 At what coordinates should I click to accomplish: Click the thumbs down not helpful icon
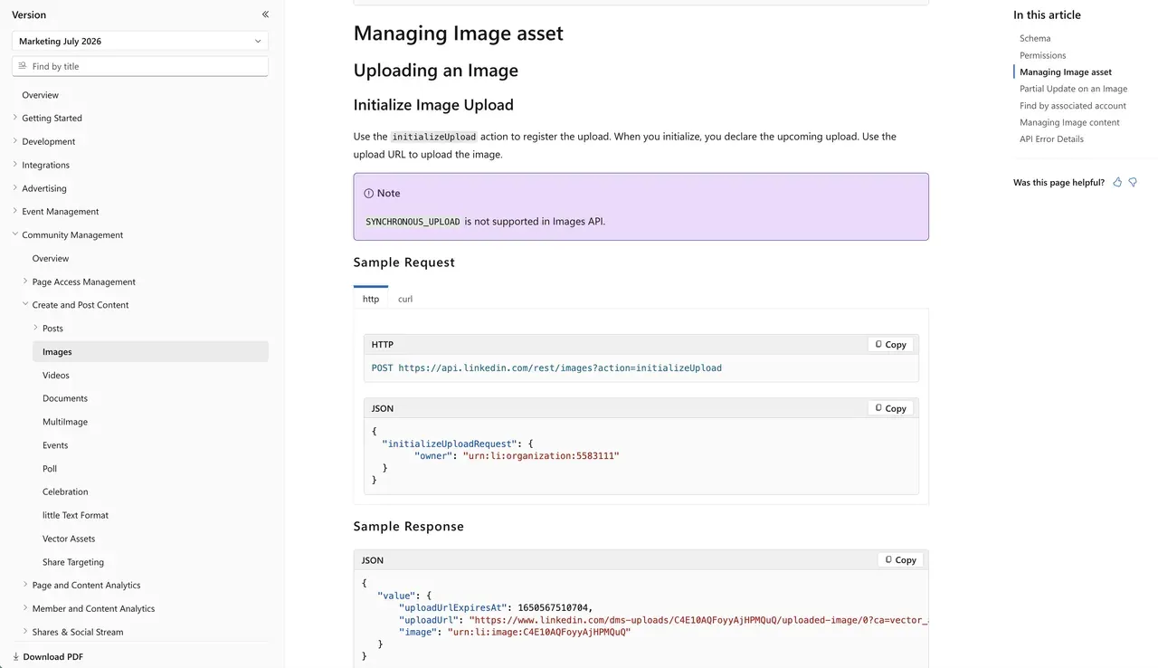tap(1133, 182)
